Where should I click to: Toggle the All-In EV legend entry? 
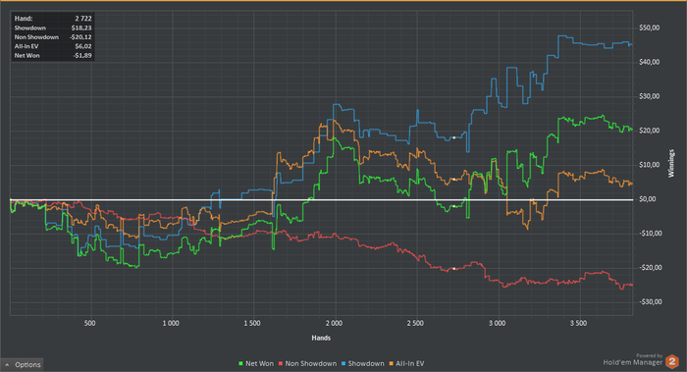point(406,364)
